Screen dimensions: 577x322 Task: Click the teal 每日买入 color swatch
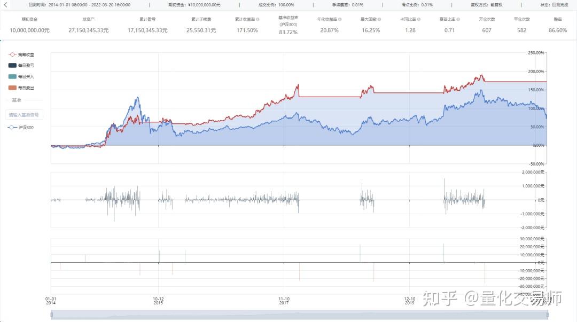pos(13,76)
